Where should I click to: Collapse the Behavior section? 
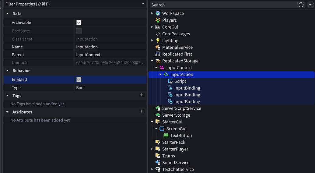7,71
